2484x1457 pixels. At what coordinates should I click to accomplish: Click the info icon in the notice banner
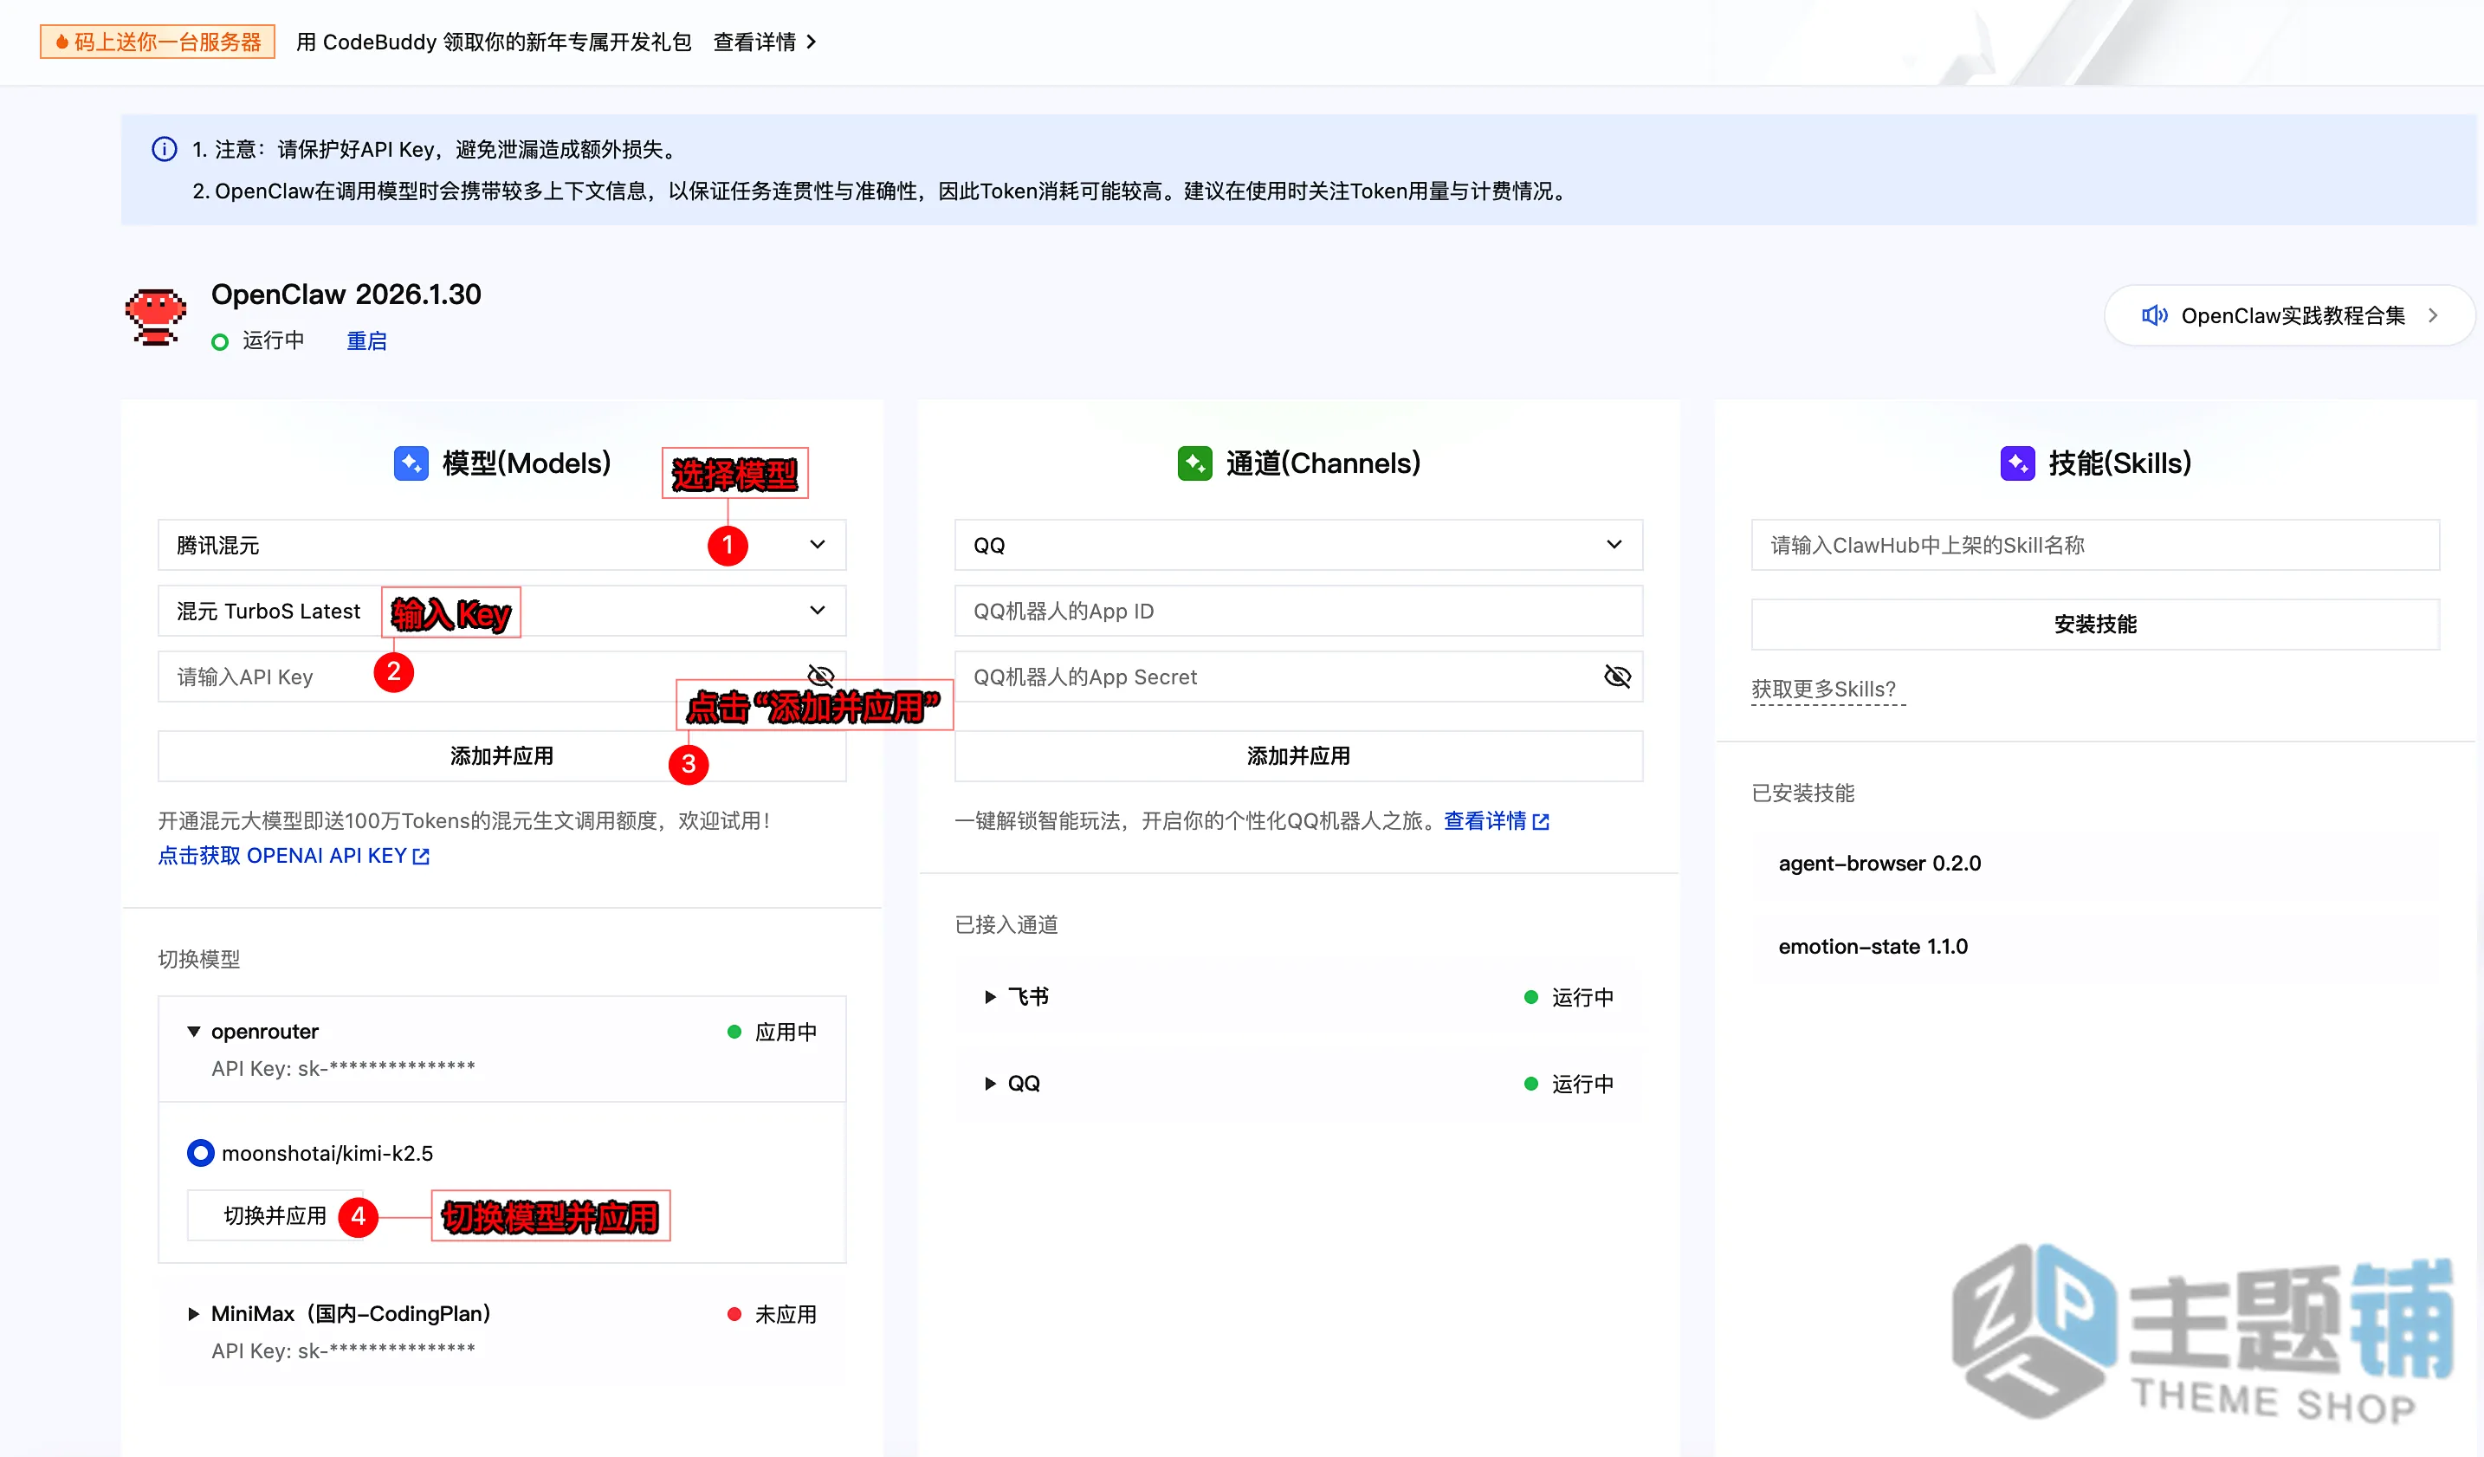pos(164,149)
